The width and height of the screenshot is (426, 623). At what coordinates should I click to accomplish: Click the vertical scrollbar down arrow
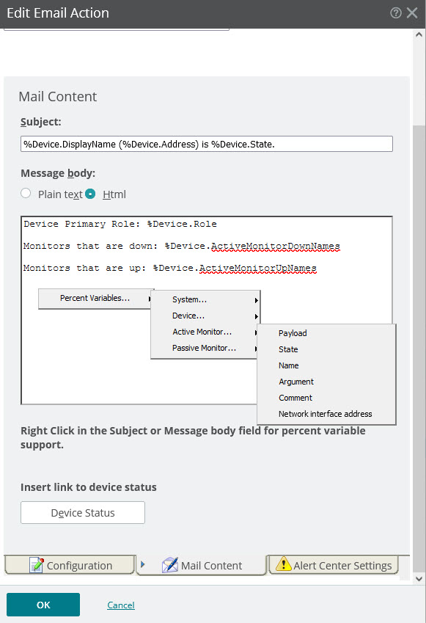click(419, 578)
